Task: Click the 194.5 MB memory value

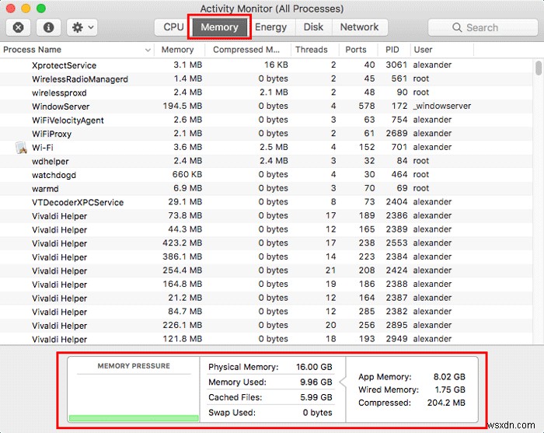Action: click(x=183, y=107)
